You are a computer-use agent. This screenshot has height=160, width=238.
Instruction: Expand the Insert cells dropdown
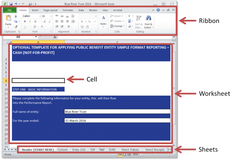[x=122, y=16]
